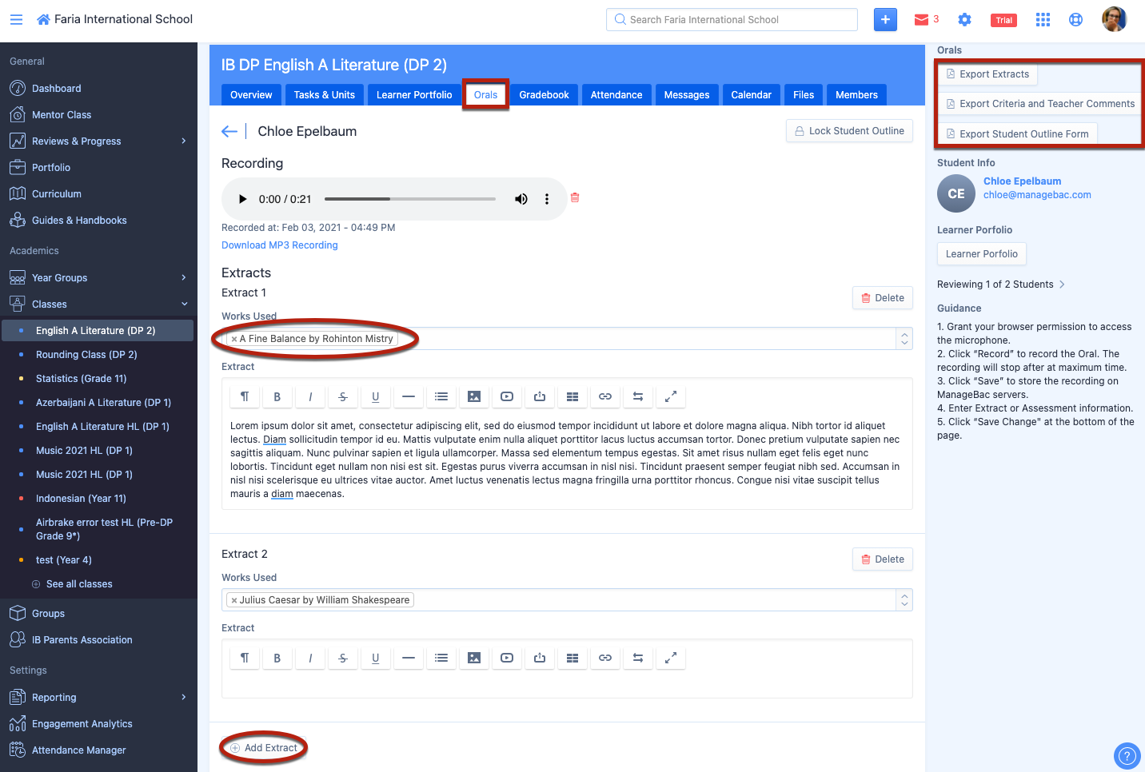Screen dimensions: 1145x772
Task: Delete the recording using red trash icon
Action: 574,197
